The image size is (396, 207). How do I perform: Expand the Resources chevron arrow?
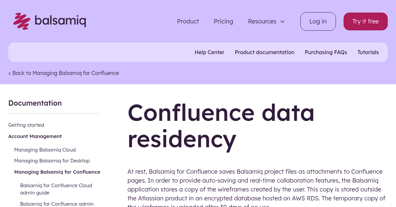282,21
